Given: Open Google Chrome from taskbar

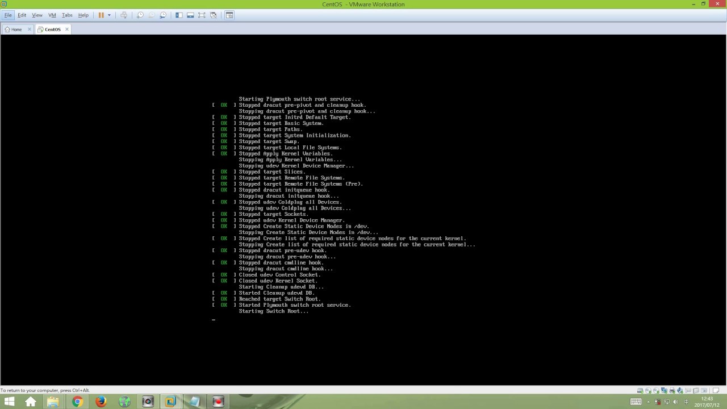Looking at the screenshot, I should [77, 402].
